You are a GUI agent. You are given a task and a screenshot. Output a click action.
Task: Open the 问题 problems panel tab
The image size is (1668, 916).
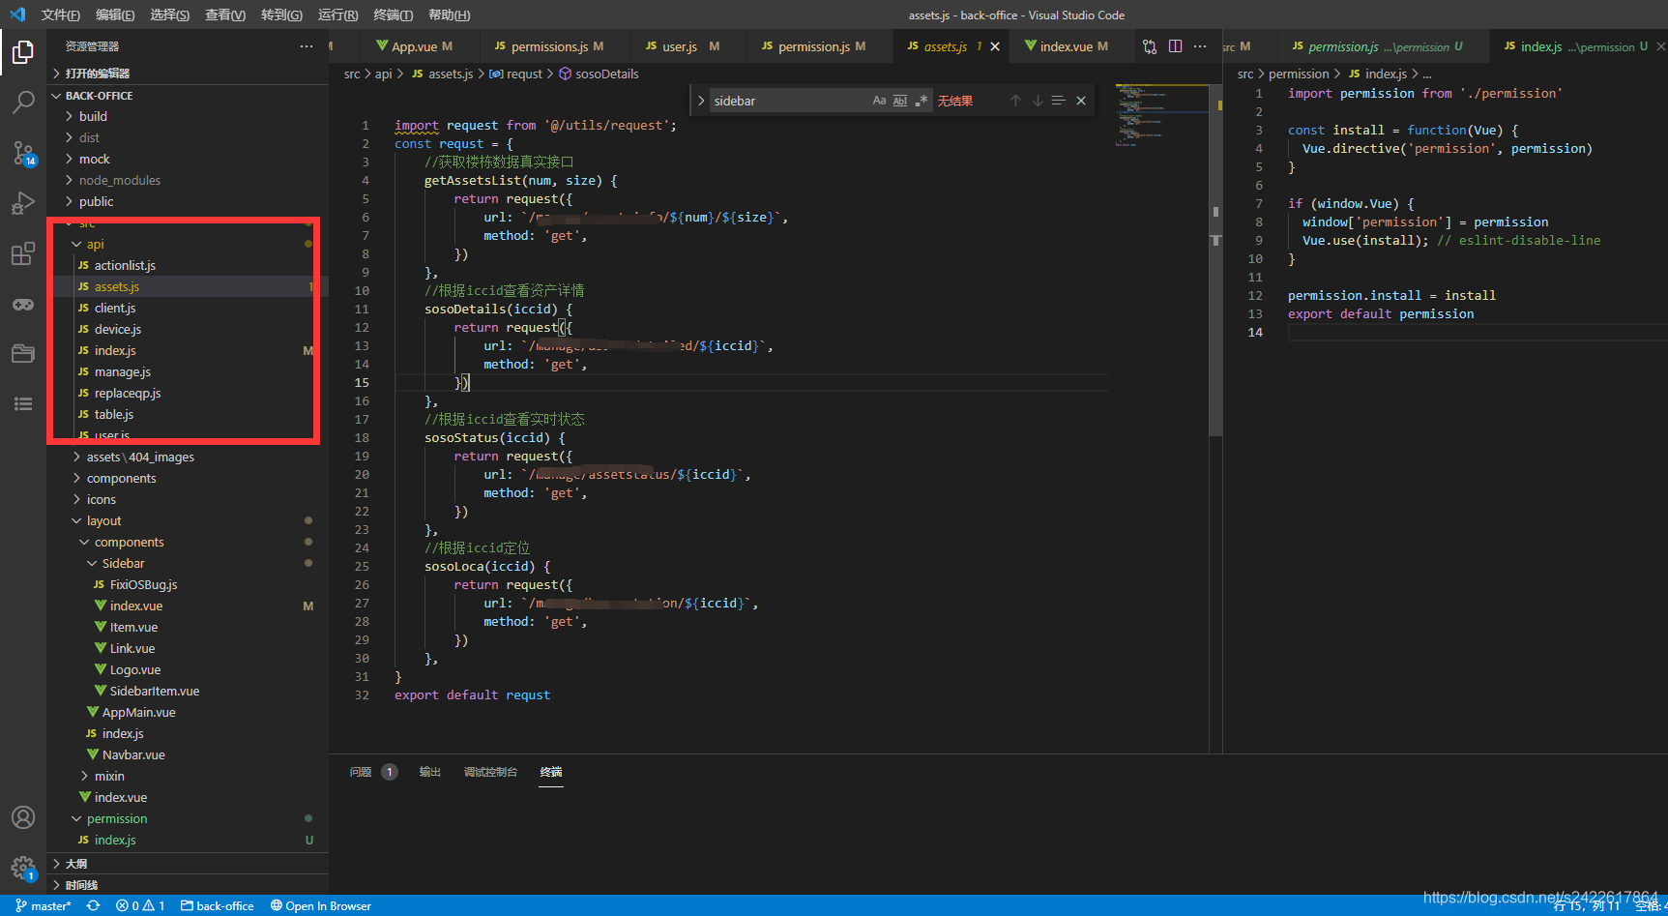coord(372,772)
